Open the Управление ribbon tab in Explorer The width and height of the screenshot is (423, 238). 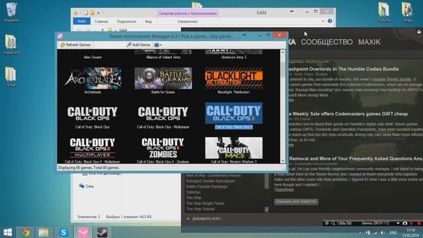pos(188,21)
